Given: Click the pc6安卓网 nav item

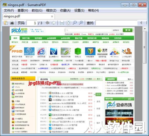Looking at the screenshot, I should 65,38.
